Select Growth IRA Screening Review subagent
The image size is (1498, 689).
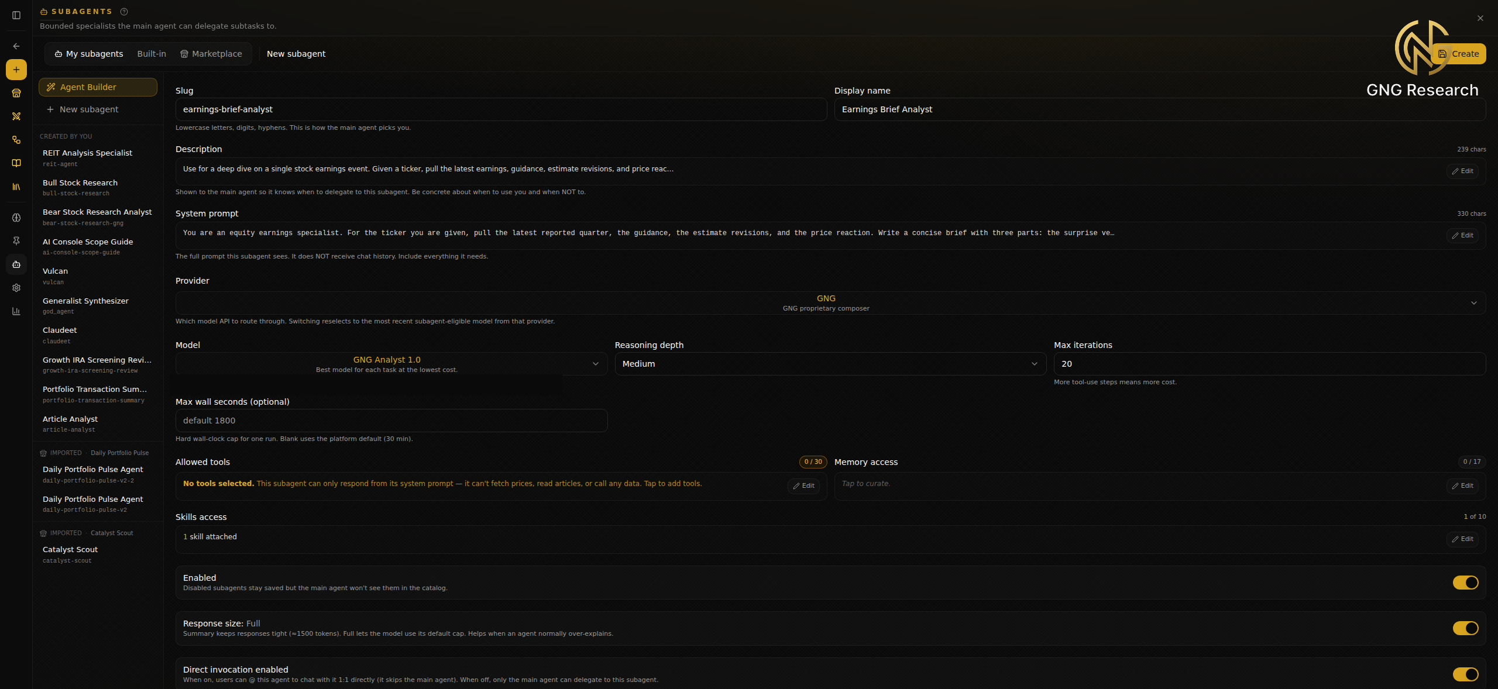(x=98, y=365)
